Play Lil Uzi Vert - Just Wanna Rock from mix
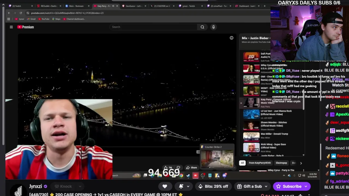The width and height of the screenshot is (349, 196). pos(272,114)
